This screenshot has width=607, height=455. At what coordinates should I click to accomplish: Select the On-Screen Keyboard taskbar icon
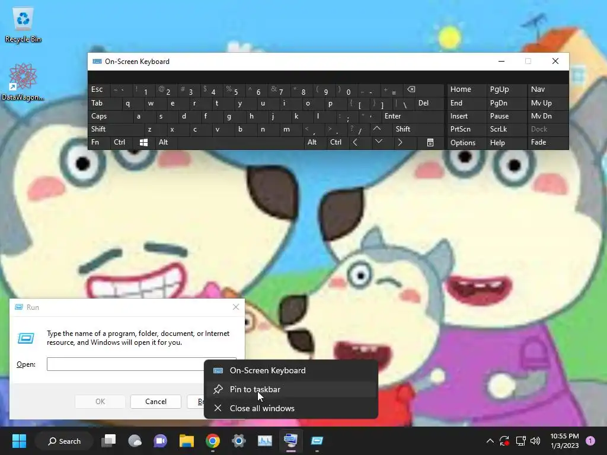click(x=290, y=441)
